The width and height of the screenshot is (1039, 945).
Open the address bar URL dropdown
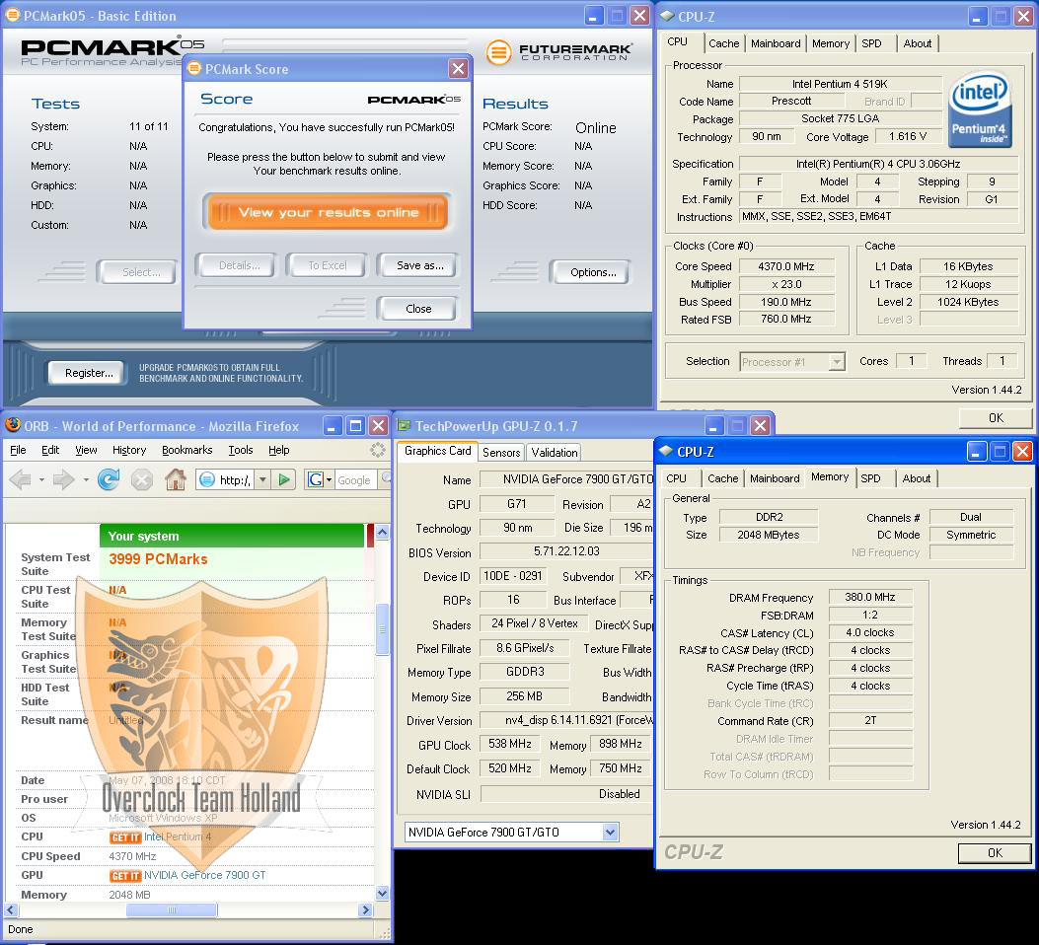(x=263, y=479)
